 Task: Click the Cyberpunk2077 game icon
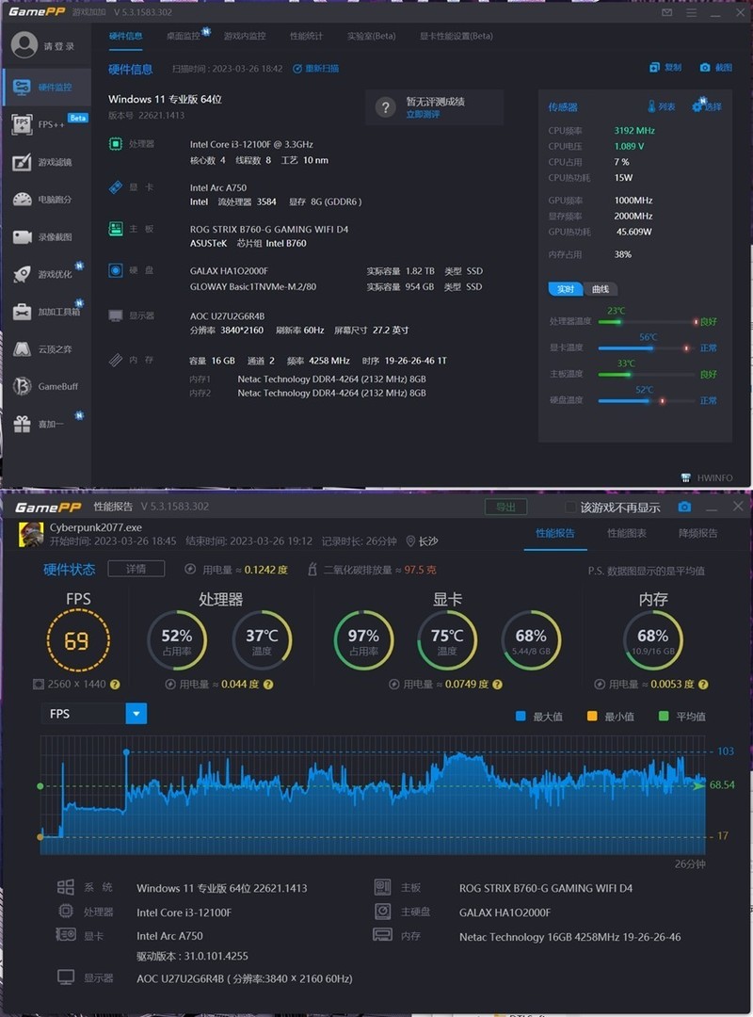point(30,535)
